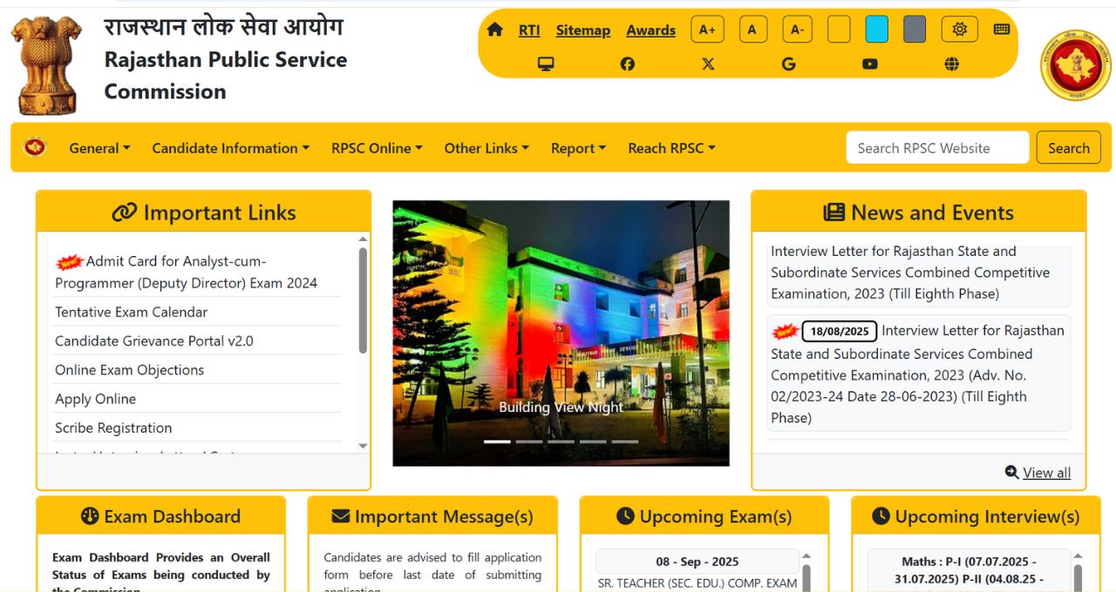Open the Tentative Exam Calendar link
Image resolution: width=1116 pixels, height=592 pixels.
tap(131, 312)
